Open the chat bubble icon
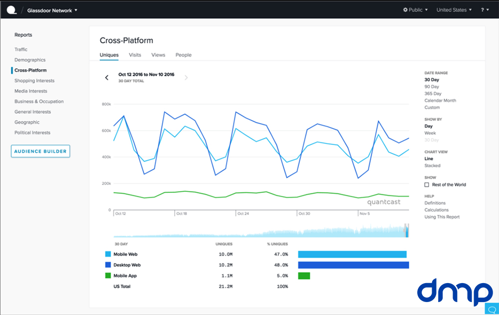Screen dimensions: 499x315 click(x=491, y=309)
